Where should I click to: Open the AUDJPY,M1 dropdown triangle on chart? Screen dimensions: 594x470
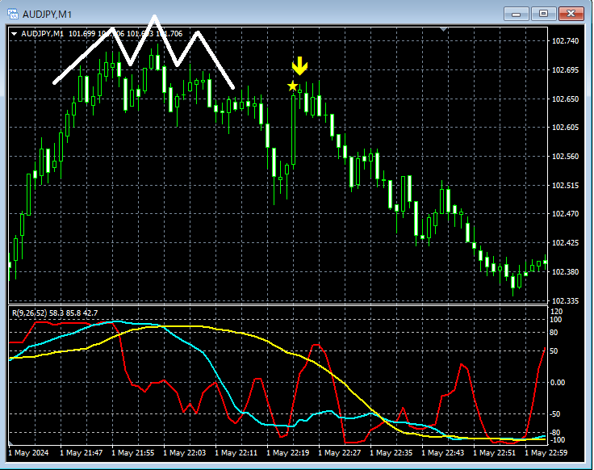click(x=15, y=34)
